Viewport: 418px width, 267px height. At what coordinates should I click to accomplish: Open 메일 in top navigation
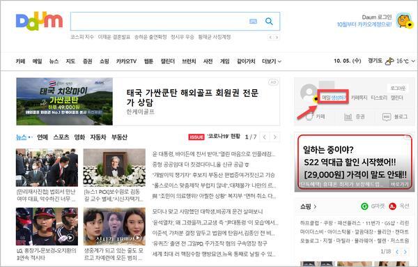tap(37, 61)
